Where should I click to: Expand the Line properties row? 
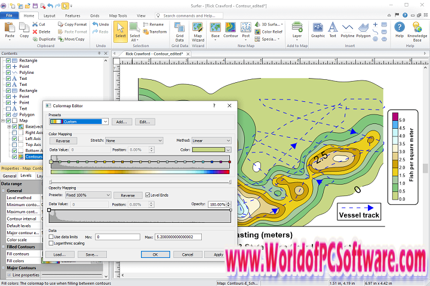[x=9, y=275]
